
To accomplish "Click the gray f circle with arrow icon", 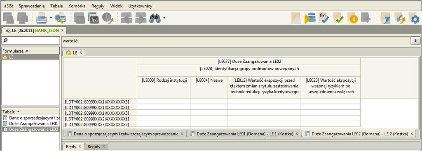I will [108, 18].
